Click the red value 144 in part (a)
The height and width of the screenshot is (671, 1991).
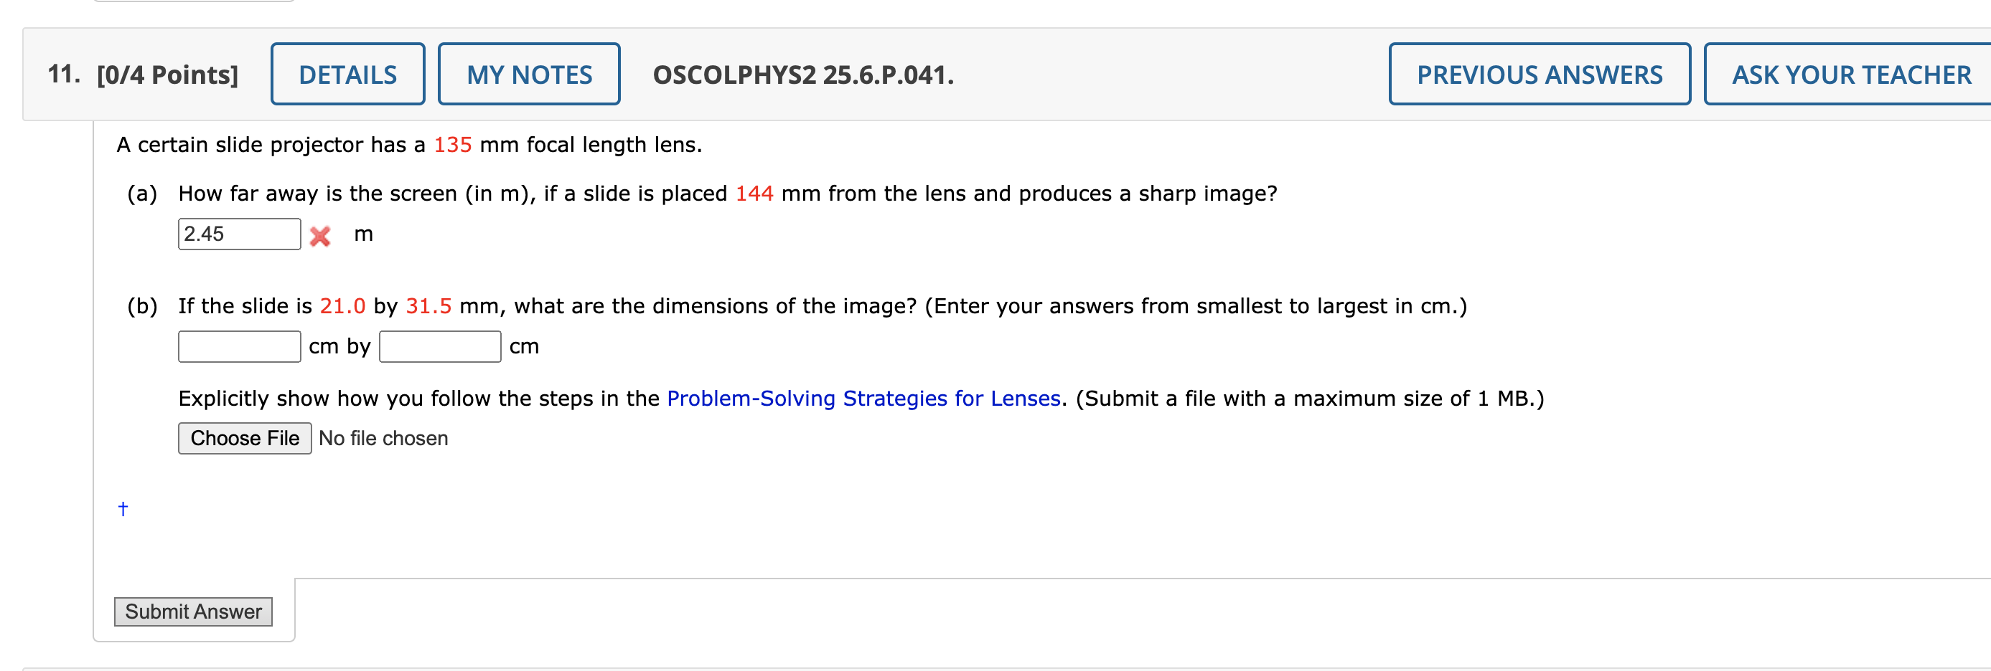click(756, 193)
